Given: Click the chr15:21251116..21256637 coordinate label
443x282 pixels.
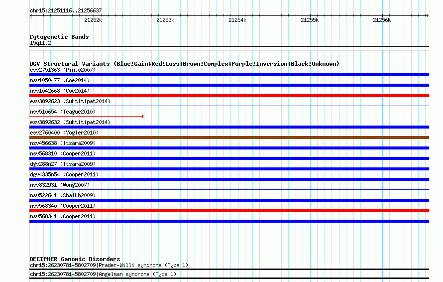Looking at the screenshot, I should [x=66, y=10].
